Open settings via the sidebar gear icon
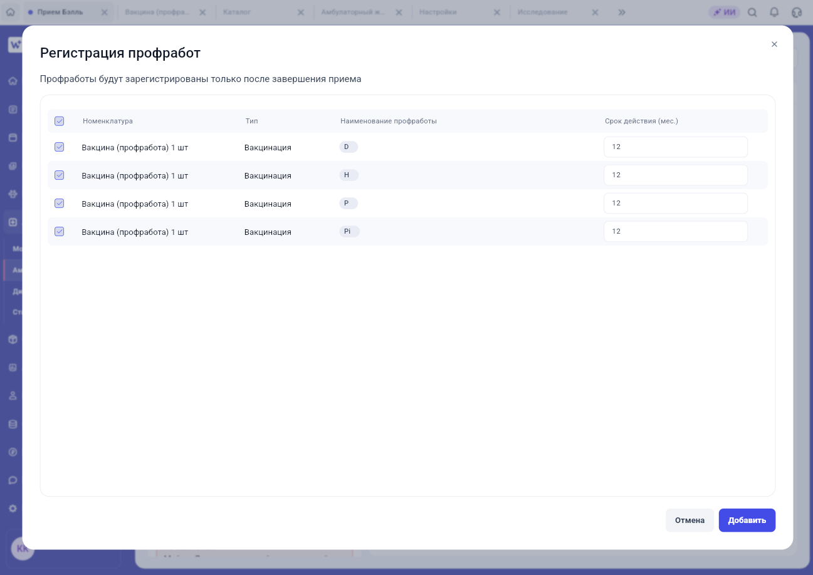Image resolution: width=813 pixels, height=575 pixels. pyautogui.click(x=13, y=509)
